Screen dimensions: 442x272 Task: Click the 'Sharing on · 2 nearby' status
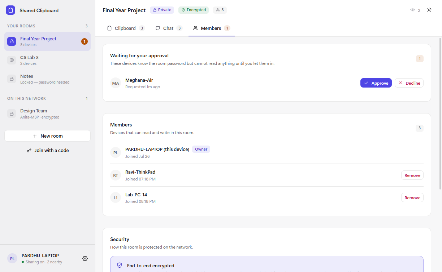[x=44, y=262]
